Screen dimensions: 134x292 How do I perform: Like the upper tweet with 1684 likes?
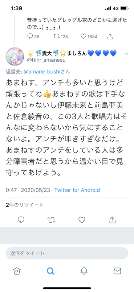pos(84,36)
